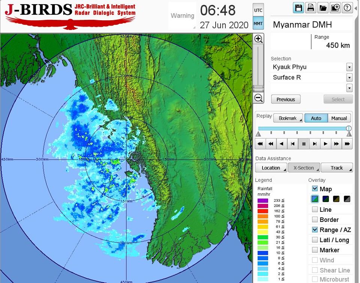Screen dimensions: 360x283
Task: Click the Previous button
Action: (286, 99)
